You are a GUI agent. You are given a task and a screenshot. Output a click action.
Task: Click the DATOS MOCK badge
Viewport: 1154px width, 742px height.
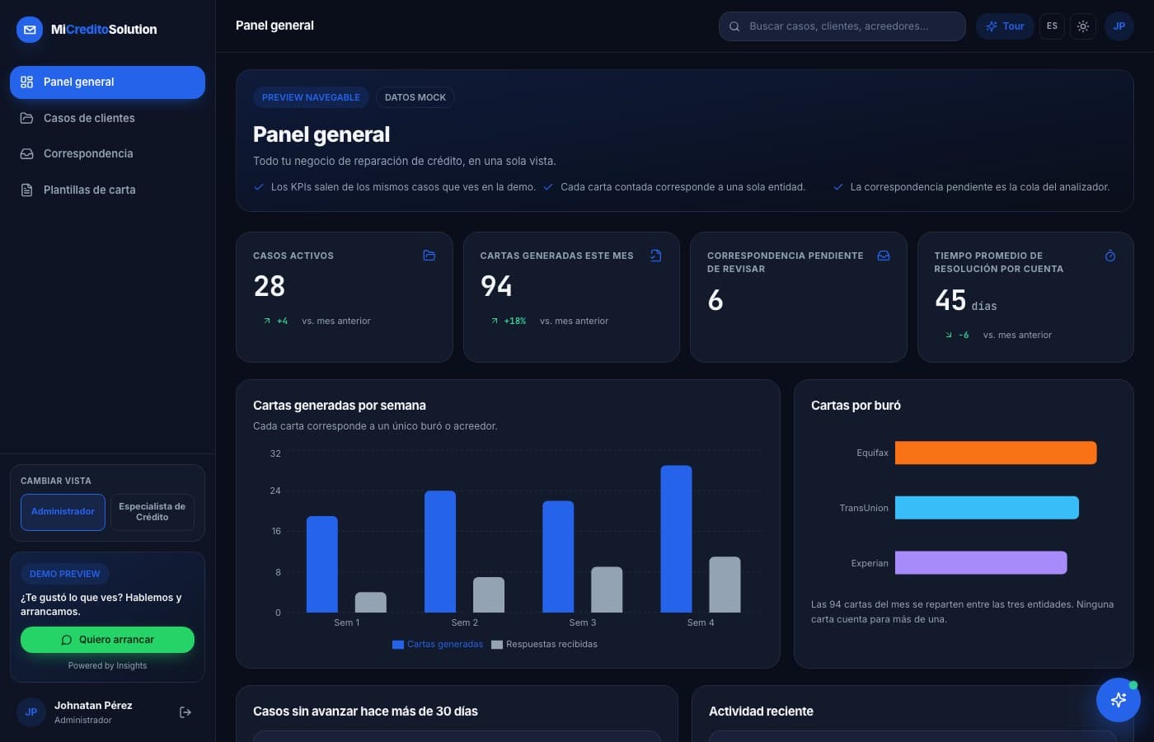[x=415, y=97]
